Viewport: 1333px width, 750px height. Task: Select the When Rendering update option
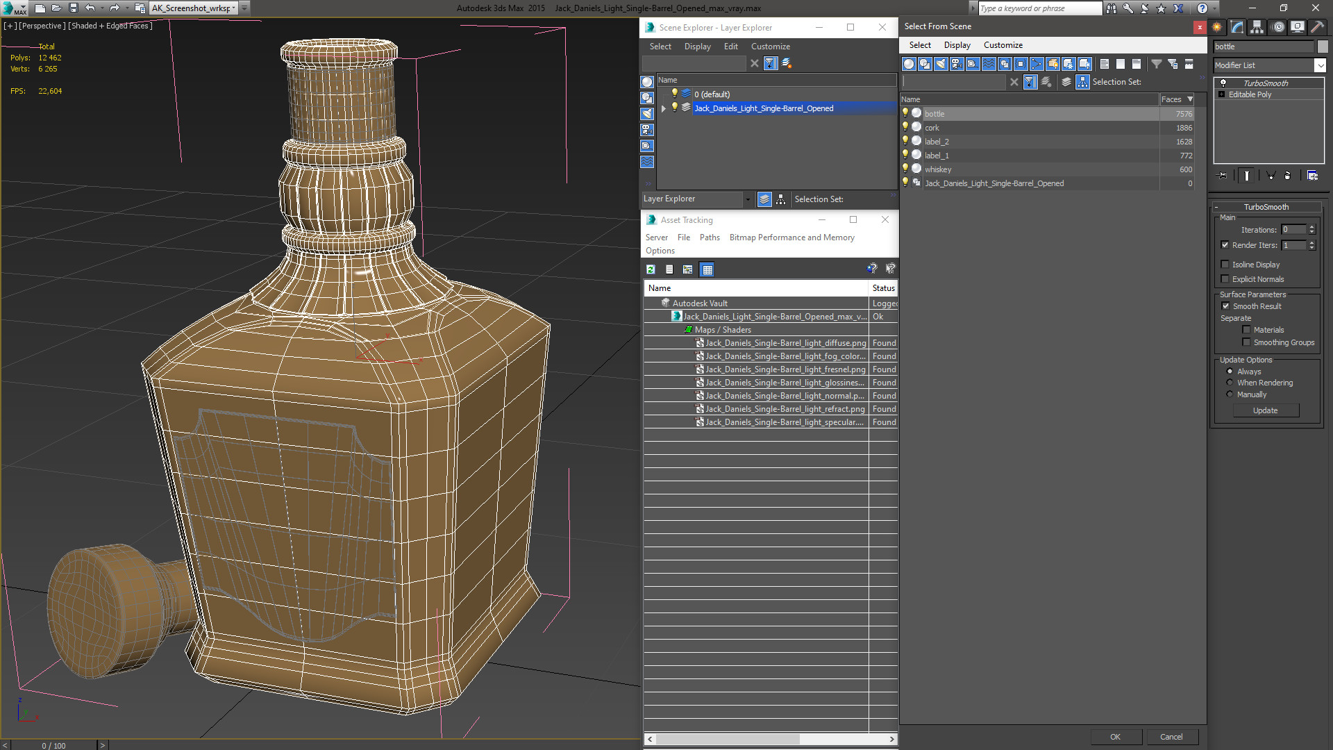point(1230,383)
